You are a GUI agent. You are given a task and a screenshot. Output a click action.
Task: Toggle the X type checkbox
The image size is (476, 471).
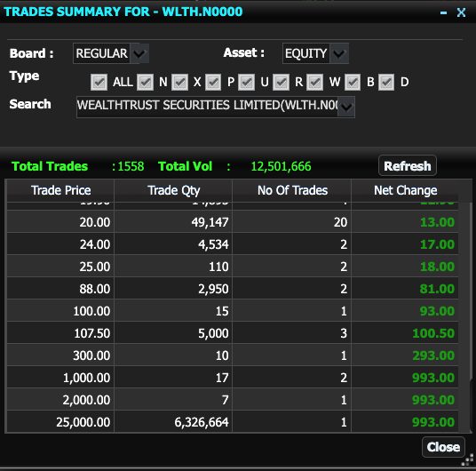(x=179, y=83)
